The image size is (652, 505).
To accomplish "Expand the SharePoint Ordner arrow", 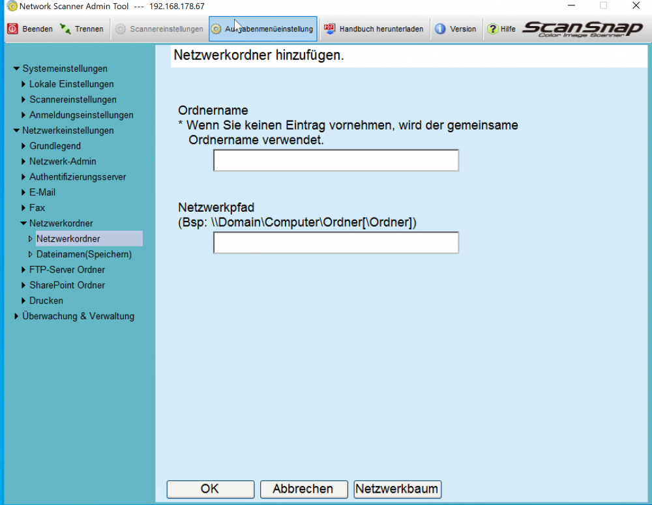I will [x=23, y=285].
